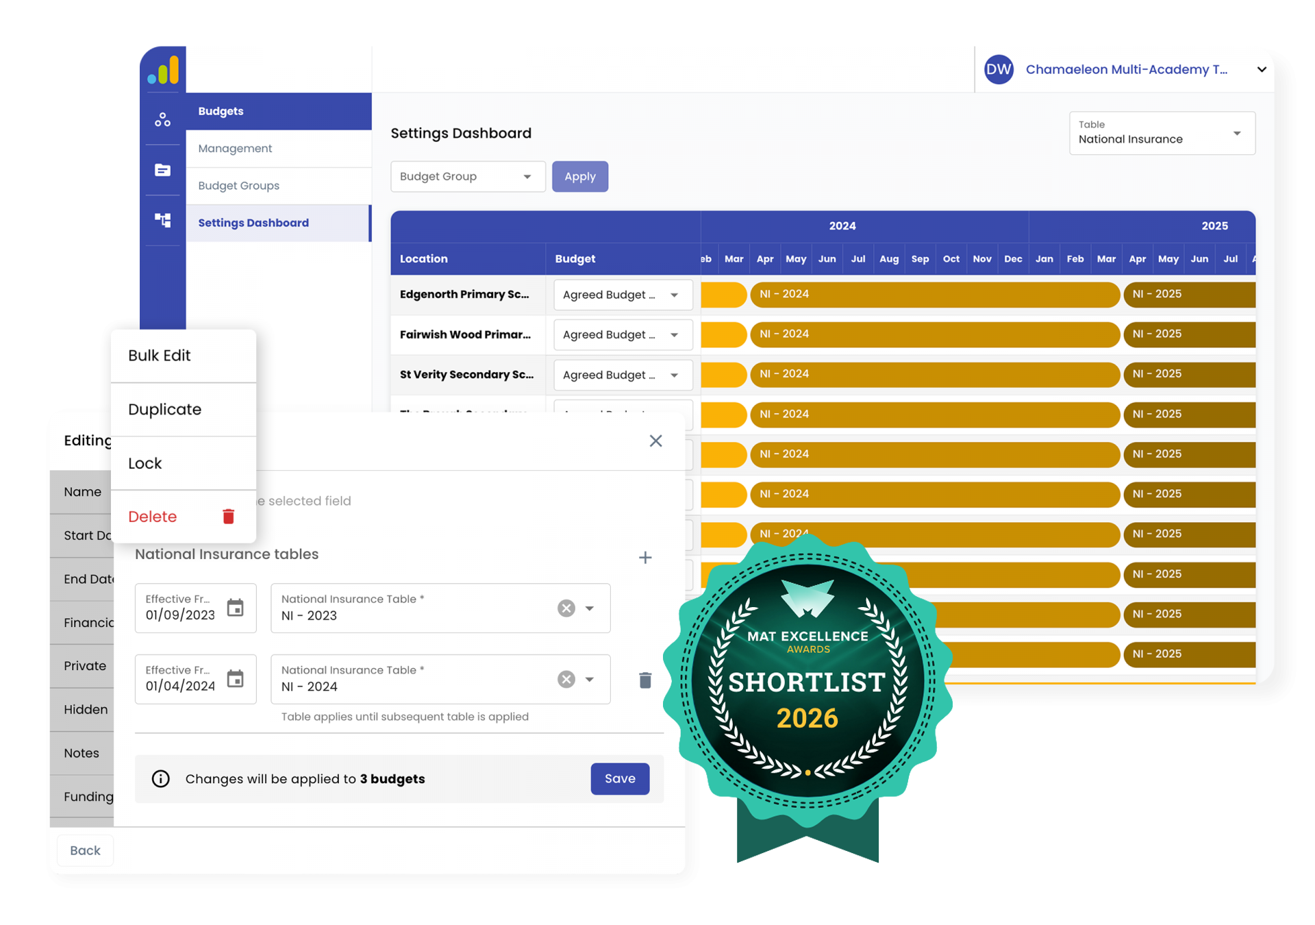Image resolution: width=1315 pixels, height=925 pixels.
Task: Open the Table National Insurance dropdown
Action: tap(1162, 133)
